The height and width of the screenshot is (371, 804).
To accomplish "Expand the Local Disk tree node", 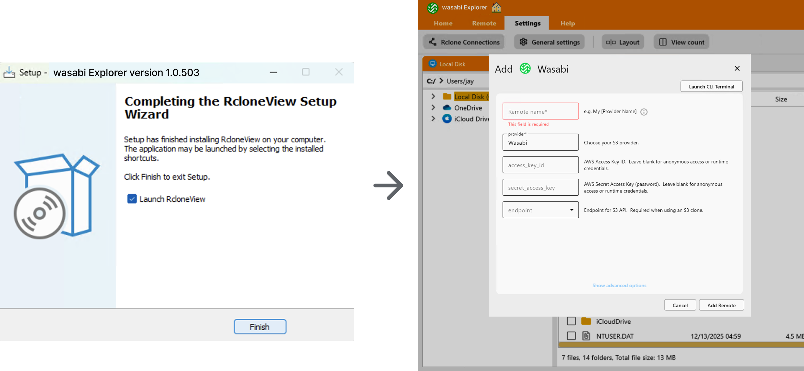I will pos(433,97).
